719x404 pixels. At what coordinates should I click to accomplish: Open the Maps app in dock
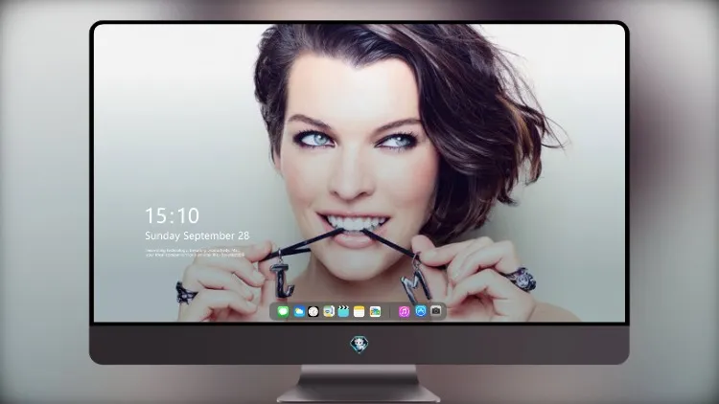click(329, 311)
